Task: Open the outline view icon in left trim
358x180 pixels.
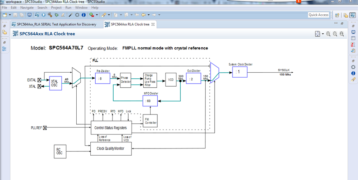Action: click(x=5, y=49)
